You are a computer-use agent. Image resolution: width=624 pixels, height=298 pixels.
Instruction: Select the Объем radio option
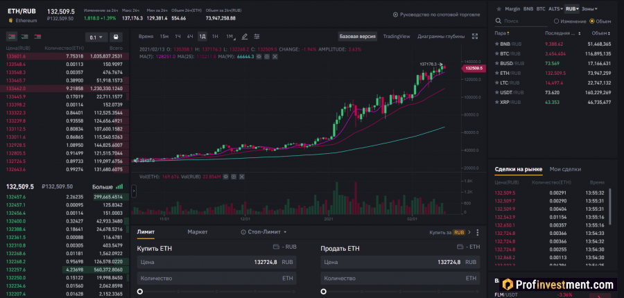click(592, 21)
